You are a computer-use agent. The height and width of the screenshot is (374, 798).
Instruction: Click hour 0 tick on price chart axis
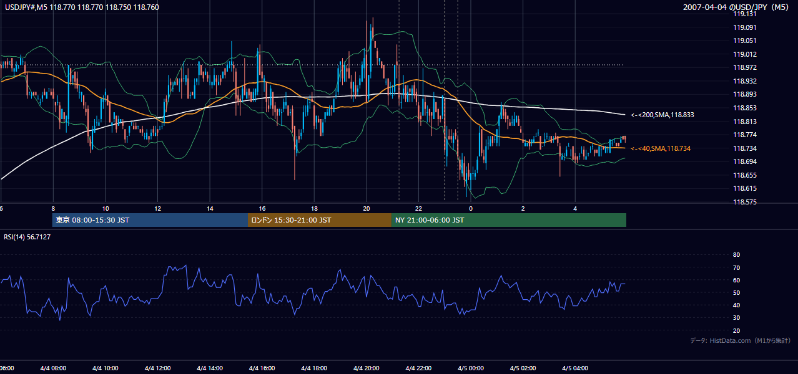coord(471,209)
